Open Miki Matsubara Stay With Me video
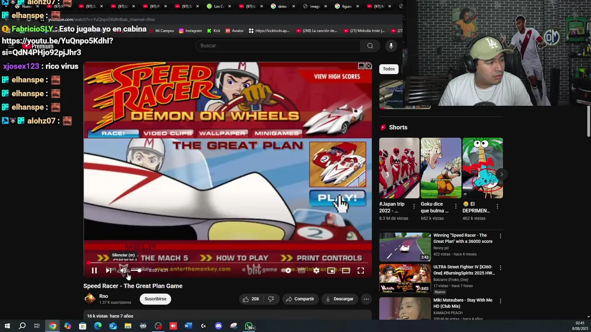Viewport: 591px width, 332px height. pyautogui.click(x=463, y=303)
